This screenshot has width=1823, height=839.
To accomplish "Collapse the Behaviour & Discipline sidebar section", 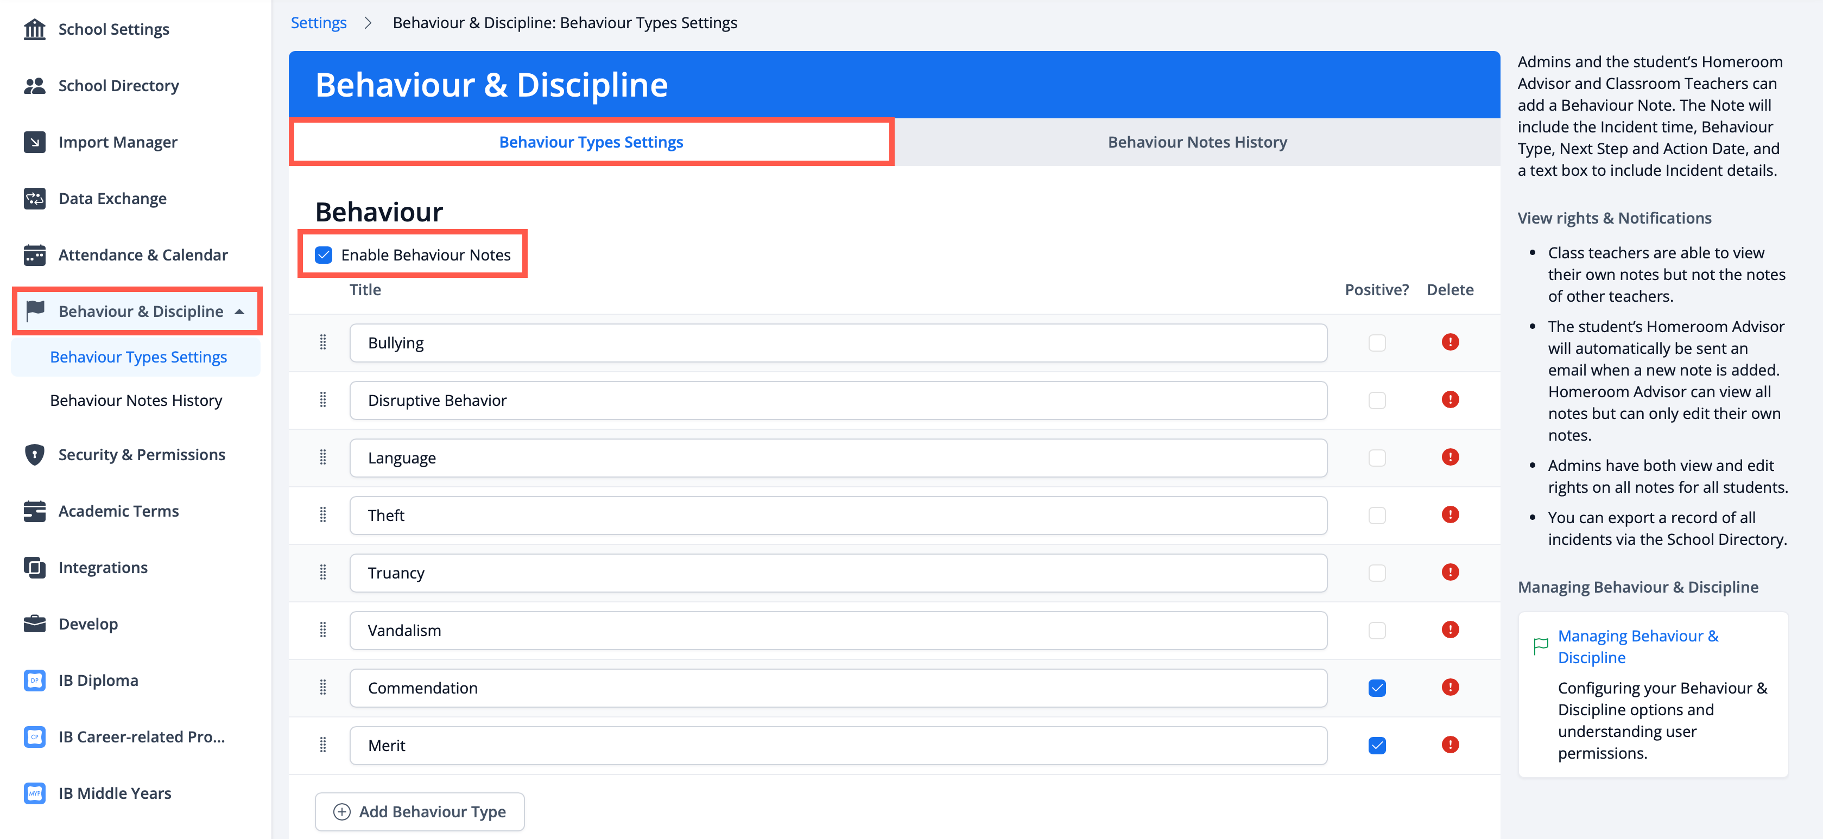I will point(239,312).
